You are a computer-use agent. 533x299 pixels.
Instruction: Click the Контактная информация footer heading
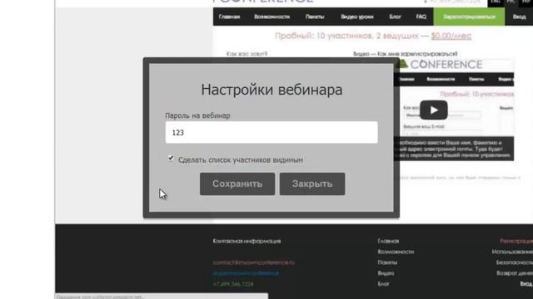pyautogui.click(x=247, y=241)
